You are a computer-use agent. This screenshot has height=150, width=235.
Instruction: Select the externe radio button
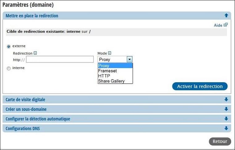coord(9,46)
